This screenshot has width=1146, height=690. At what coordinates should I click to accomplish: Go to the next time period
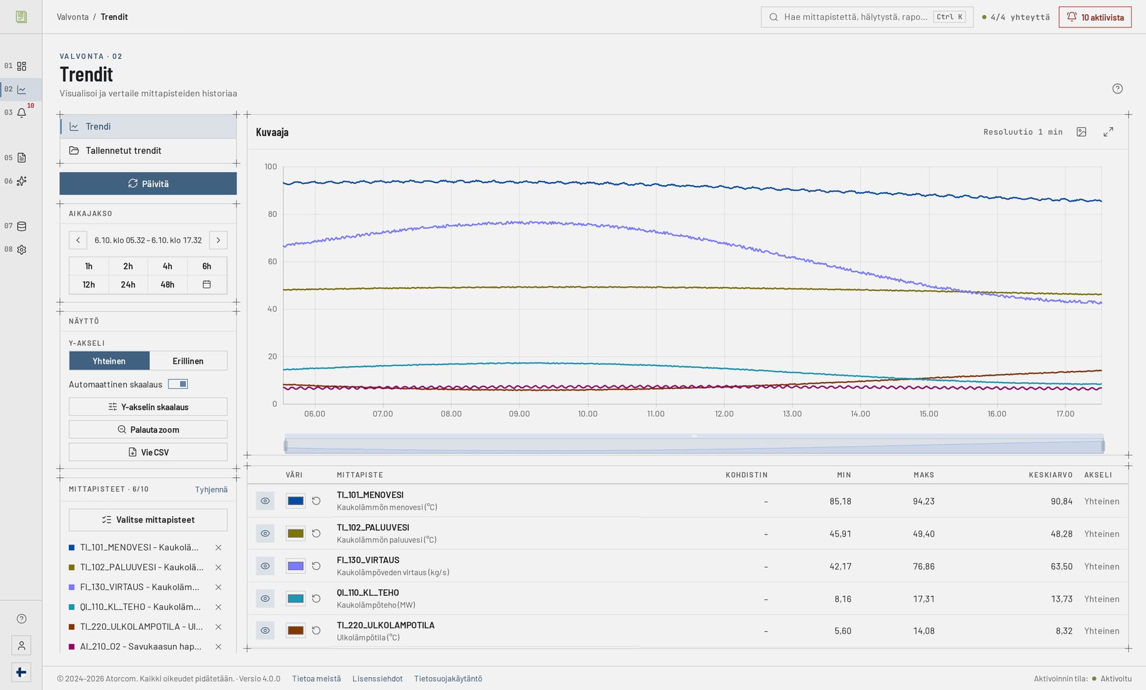tap(218, 240)
